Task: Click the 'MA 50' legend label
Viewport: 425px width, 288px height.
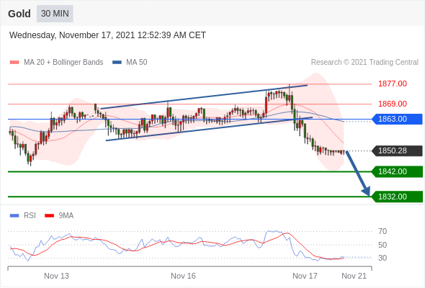Action: [x=137, y=63]
